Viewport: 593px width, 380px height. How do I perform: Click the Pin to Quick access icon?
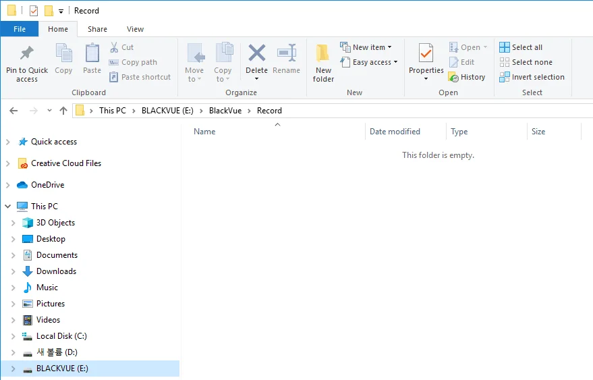(26, 53)
